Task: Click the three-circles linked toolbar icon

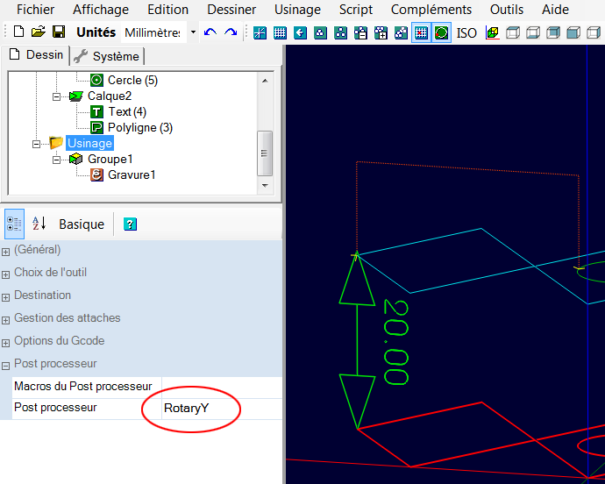Action: 340,32
